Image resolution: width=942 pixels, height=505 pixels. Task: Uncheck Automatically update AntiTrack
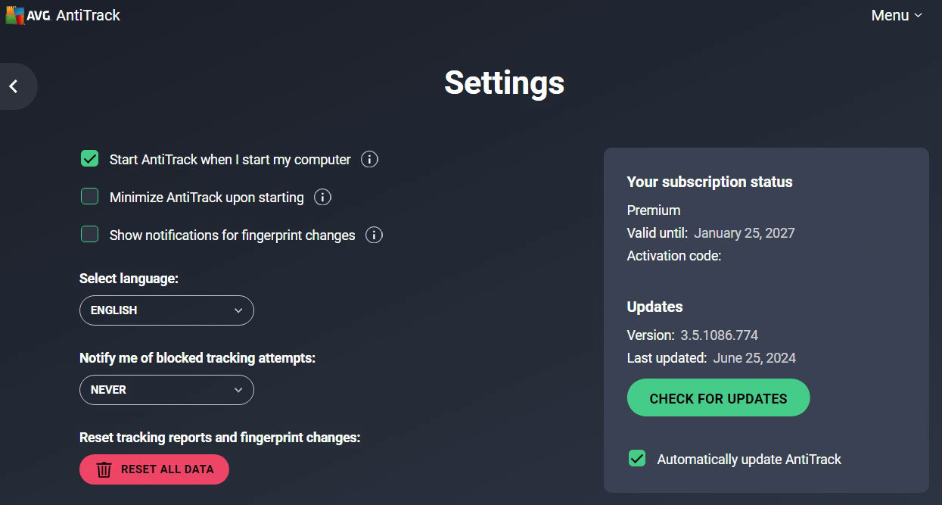637,459
